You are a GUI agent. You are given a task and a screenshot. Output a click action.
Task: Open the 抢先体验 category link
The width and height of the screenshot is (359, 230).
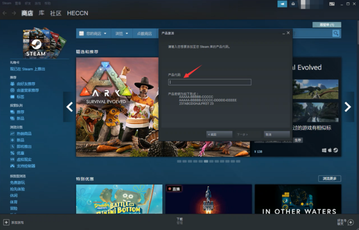pyautogui.click(x=17, y=189)
